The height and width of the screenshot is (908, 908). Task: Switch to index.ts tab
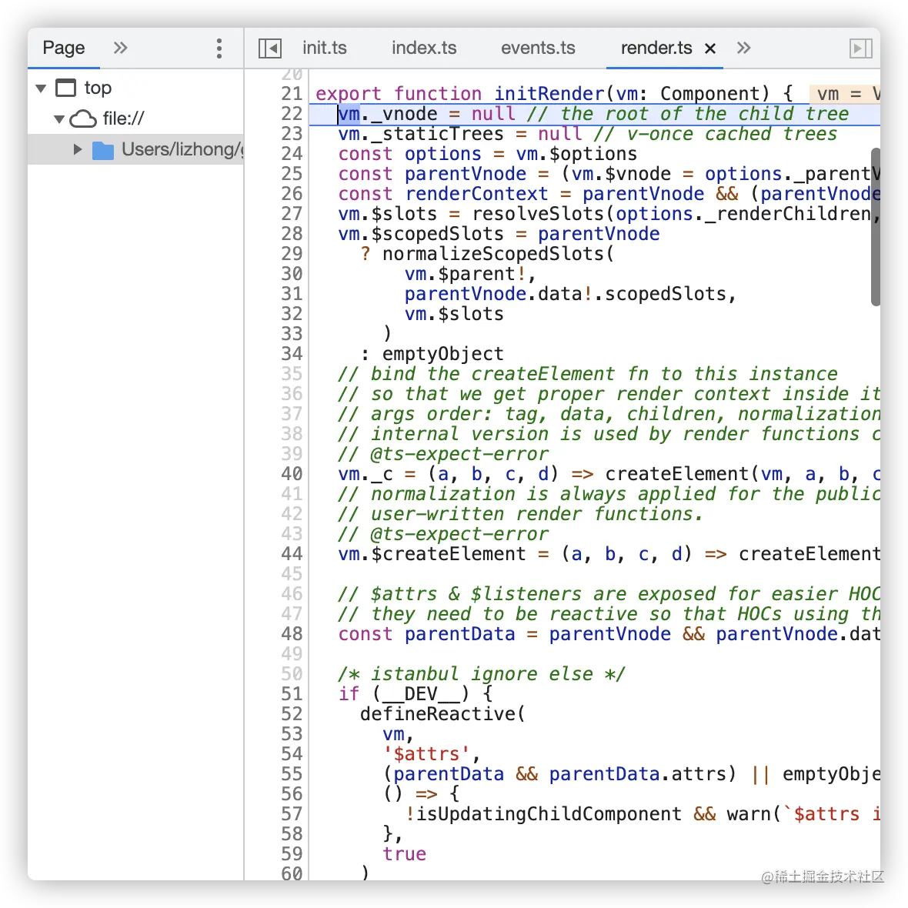tap(424, 48)
